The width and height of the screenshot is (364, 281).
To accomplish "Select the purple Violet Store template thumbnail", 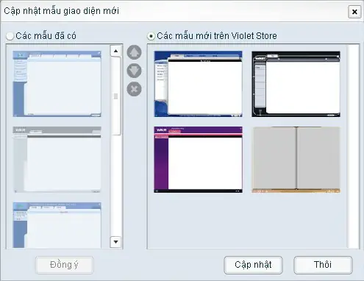I will (x=199, y=160).
